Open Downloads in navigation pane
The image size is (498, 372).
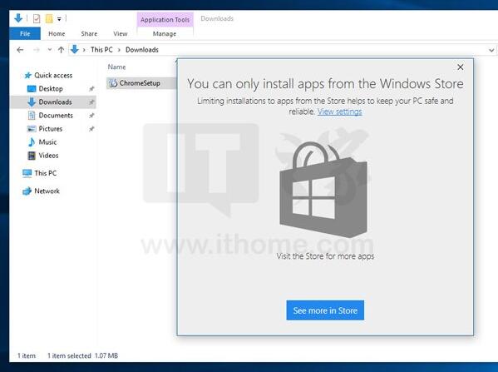[55, 102]
